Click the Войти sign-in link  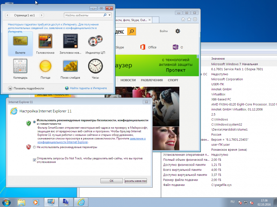click(x=163, y=31)
